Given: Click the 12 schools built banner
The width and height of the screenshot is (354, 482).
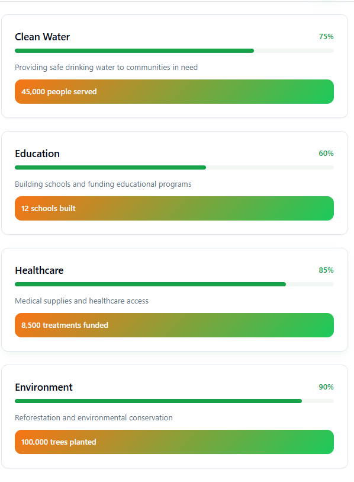Looking at the screenshot, I should [174, 209].
